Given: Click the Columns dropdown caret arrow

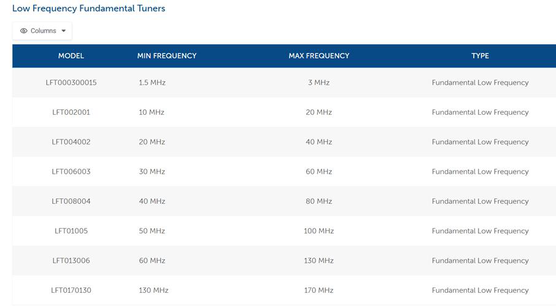Looking at the screenshot, I should click(63, 31).
